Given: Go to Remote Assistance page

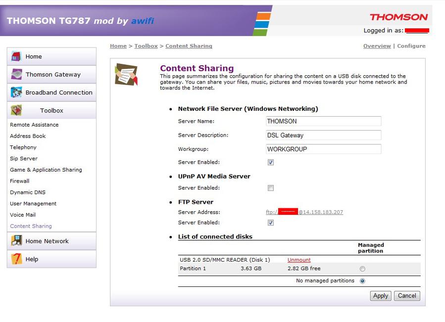Looking at the screenshot, I should 34,125.
